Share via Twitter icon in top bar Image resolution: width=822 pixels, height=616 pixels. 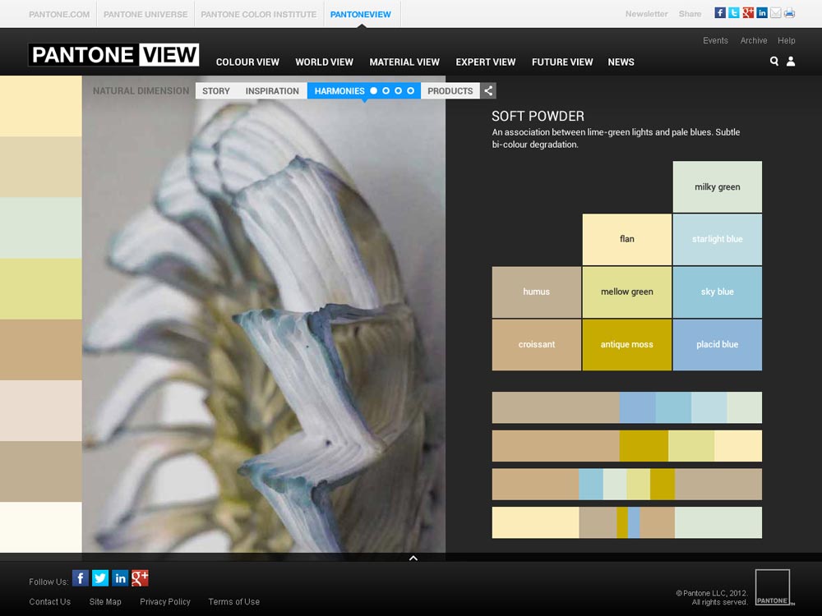tap(734, 13)
